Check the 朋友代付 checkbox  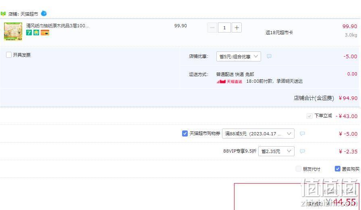(x=299, y=169)
